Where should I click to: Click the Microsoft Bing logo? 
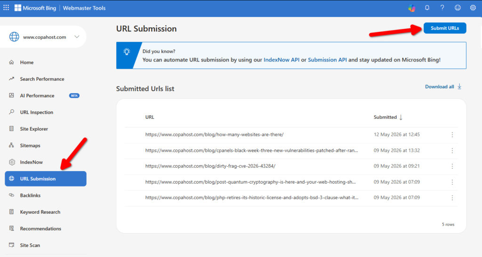(35, 8)
